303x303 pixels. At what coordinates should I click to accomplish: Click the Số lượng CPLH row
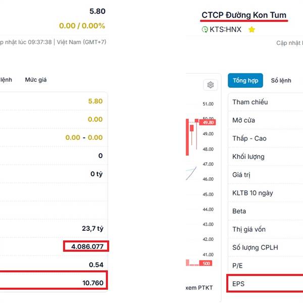point(265,247)
